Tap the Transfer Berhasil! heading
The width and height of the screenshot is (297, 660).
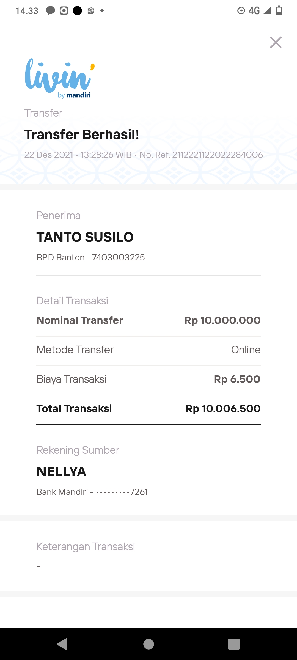(82, 134)
